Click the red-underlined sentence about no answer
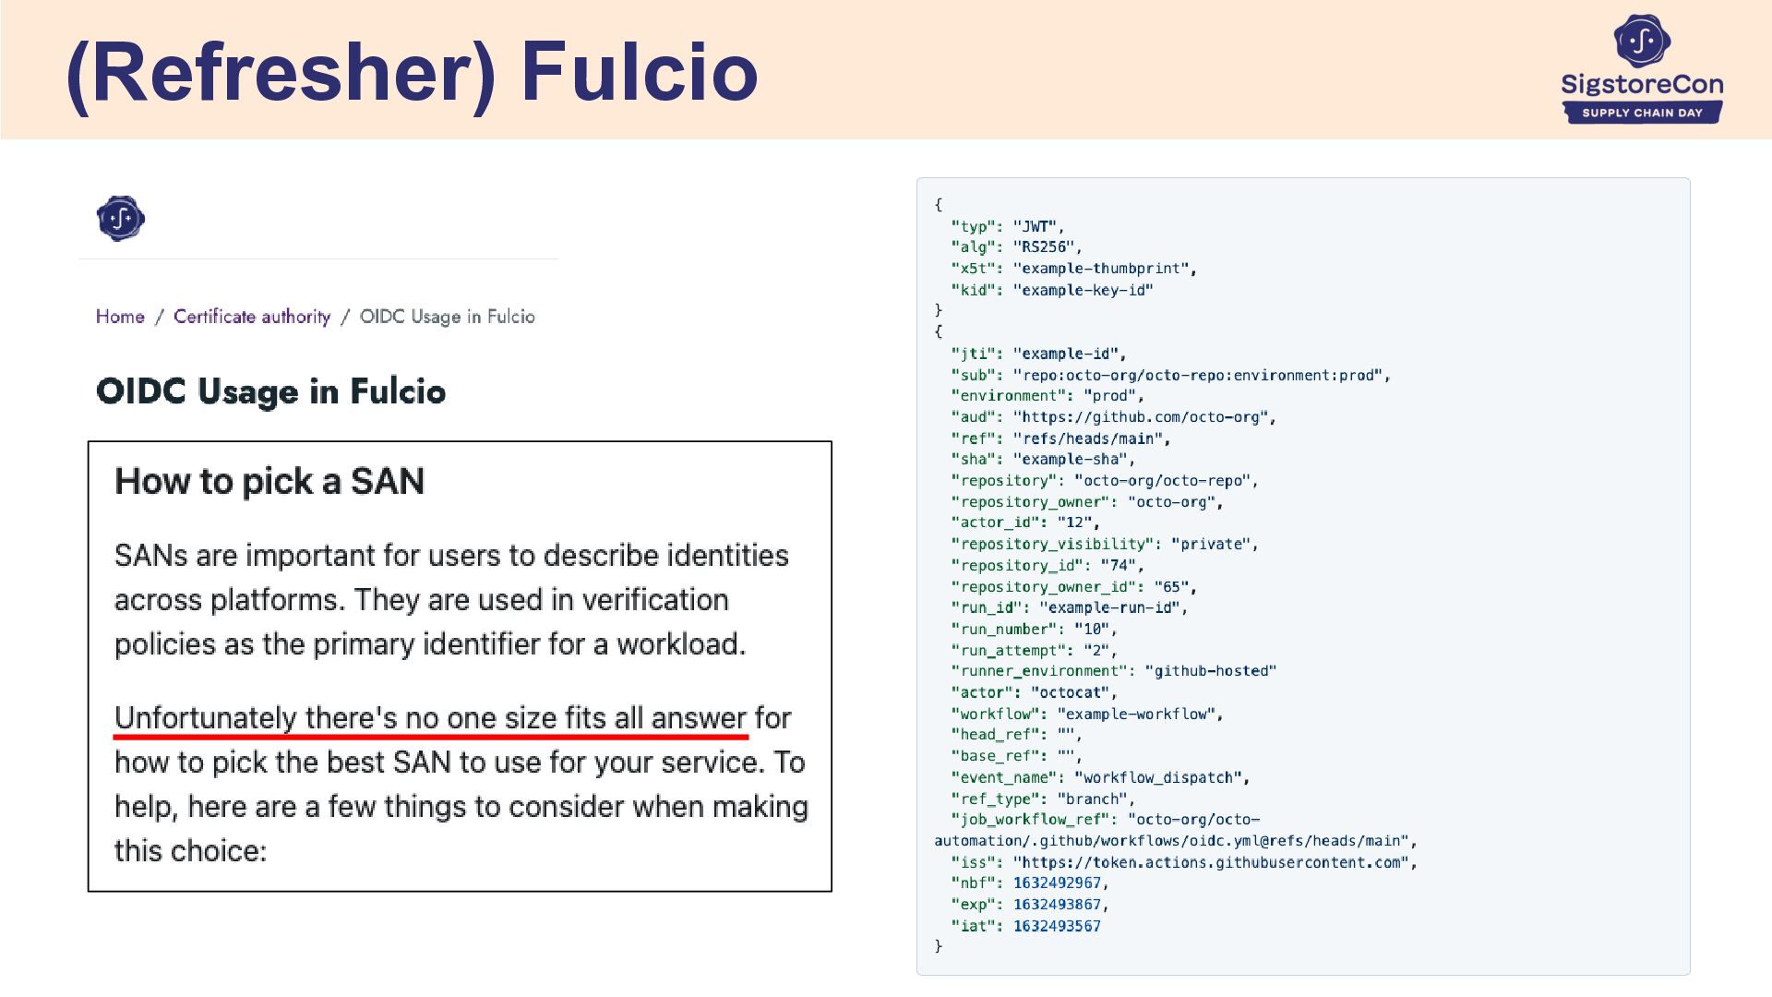Screen dimensions: 1772x997 tap(430, 718)
